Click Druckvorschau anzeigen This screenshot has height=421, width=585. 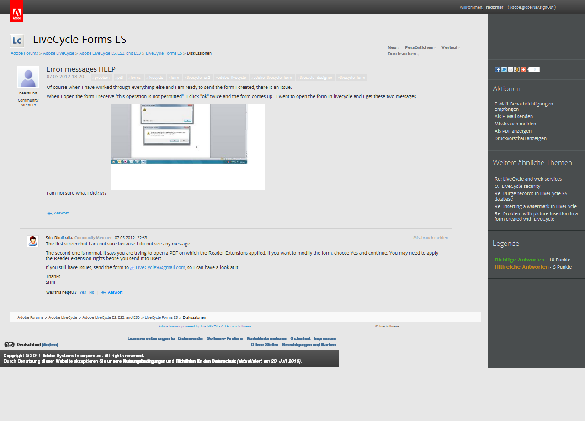point(521,138)
